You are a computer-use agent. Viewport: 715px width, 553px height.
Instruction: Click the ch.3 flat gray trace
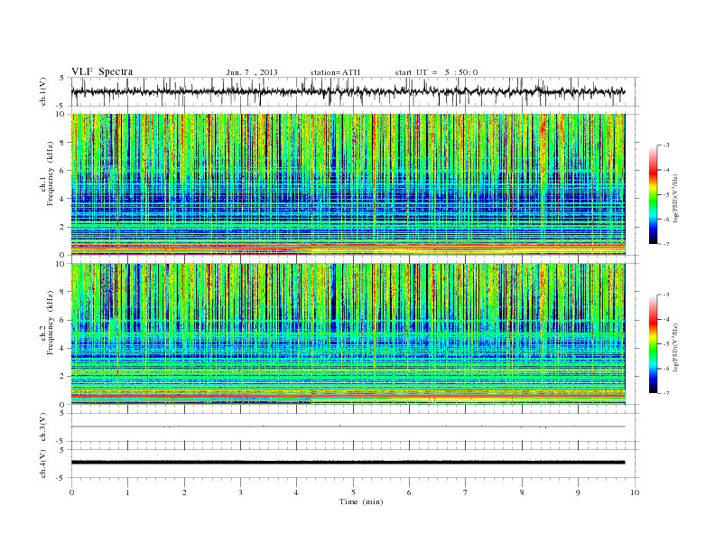348,426
